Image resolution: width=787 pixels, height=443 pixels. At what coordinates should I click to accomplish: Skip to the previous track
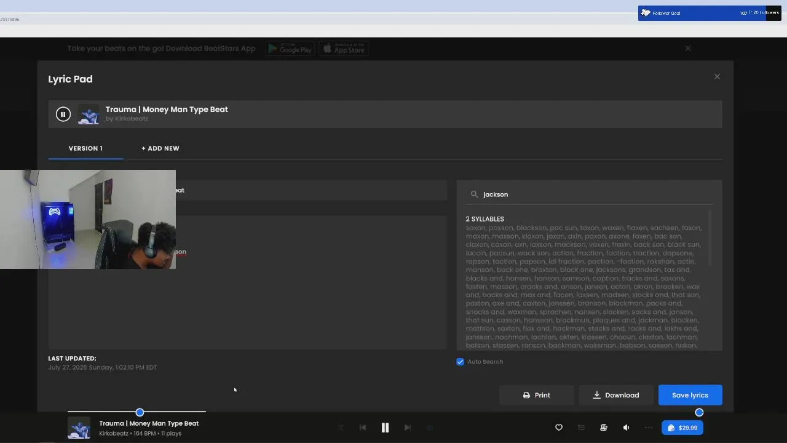pyautogui.click(x=363, y=428)
